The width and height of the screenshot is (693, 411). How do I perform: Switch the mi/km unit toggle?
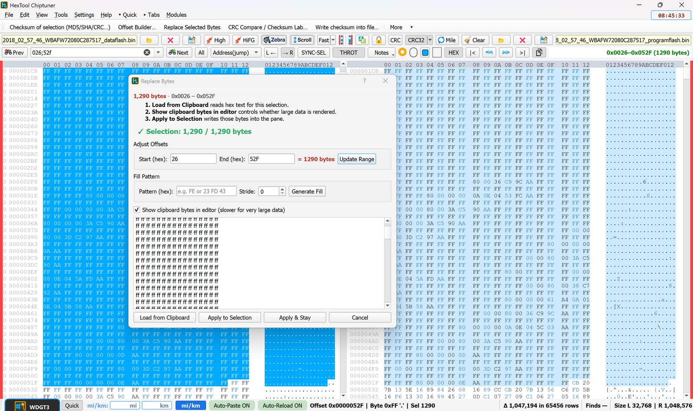coord(191,405)
